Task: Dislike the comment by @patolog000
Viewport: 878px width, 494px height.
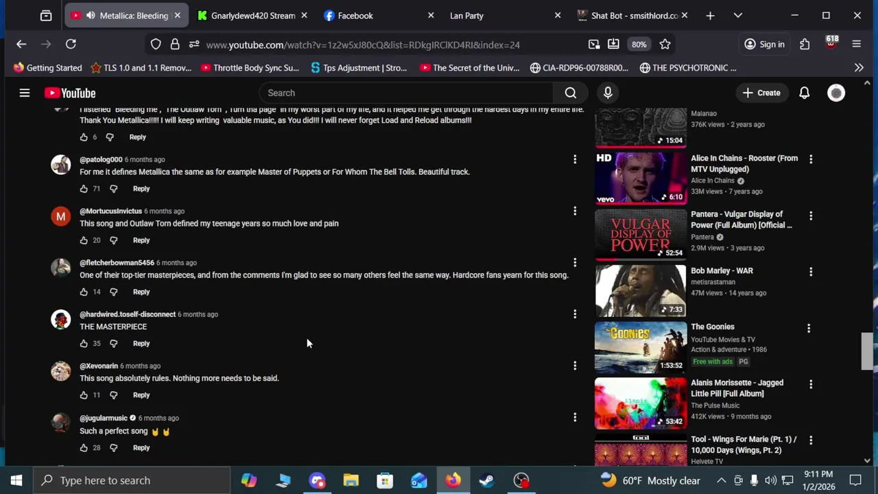Action: [x=113, y=189]
